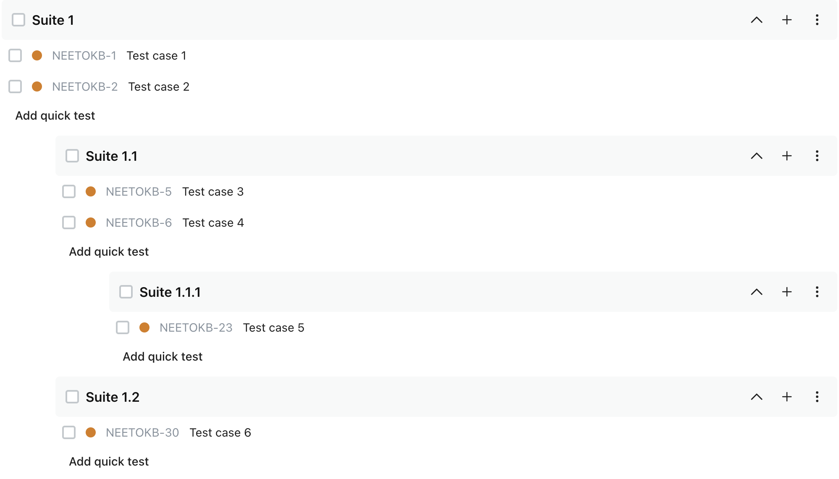Collapse Suite 1.1 using the chevron
Image resolution: width=839 pixels, height=479 pixels.
(757, 156)
